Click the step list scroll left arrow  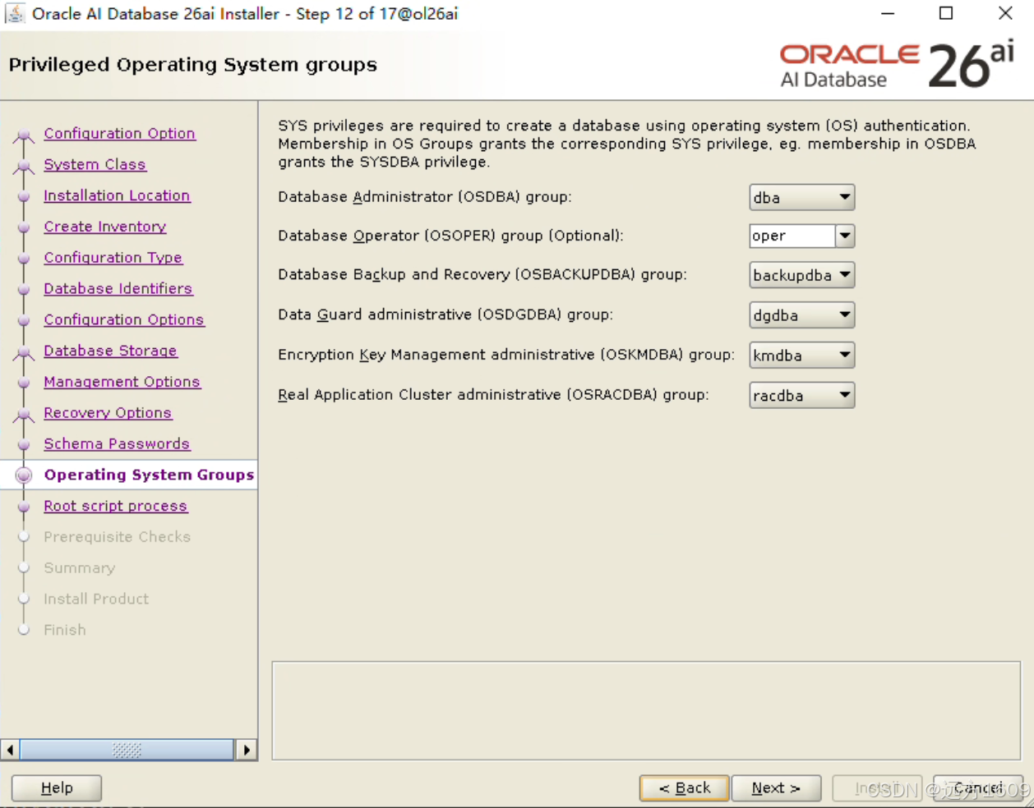click(10, 750)
